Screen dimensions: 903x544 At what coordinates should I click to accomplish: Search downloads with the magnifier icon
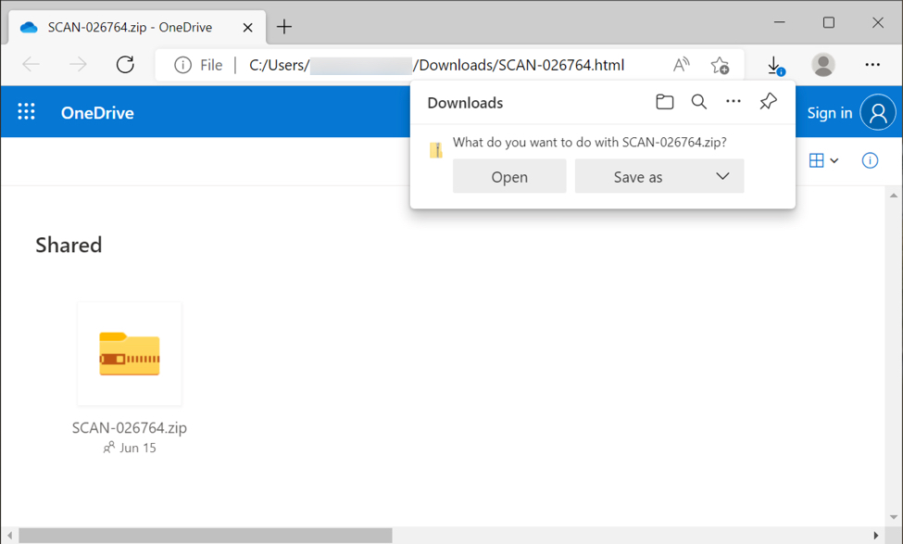point(699,102)
